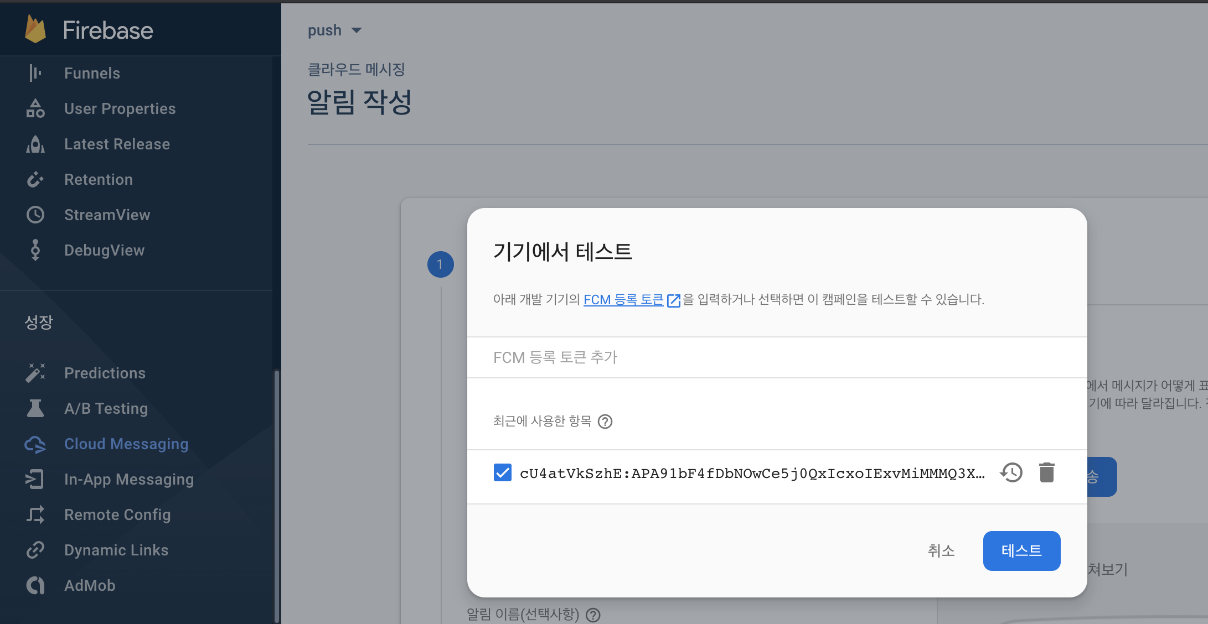Click the Dynamic Links chain icon
The width and height of the screenshot is (1208, 624).
[x=35, y=550]
